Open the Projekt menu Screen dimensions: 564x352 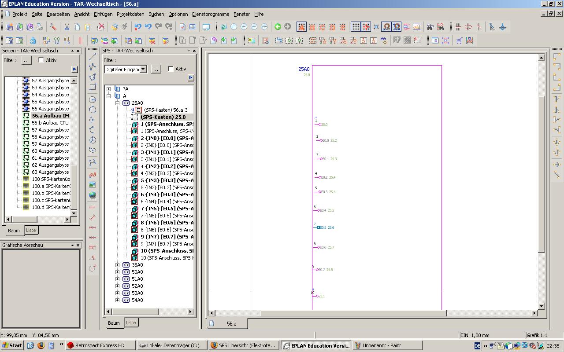click(x=20, y=14)
